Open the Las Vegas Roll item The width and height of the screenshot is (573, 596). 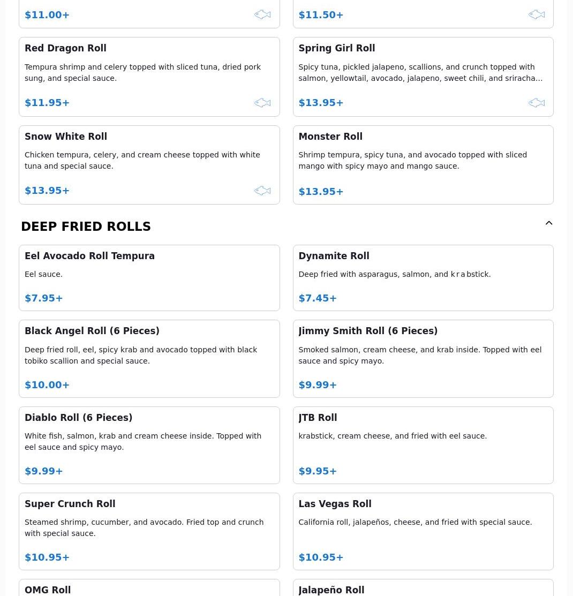pos(423,531)
